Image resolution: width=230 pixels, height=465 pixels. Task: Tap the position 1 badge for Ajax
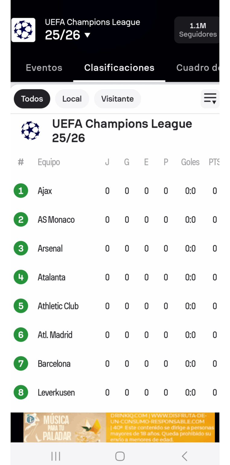21,191
